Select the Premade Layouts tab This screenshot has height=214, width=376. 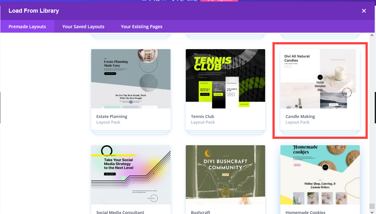pos(27,27)
